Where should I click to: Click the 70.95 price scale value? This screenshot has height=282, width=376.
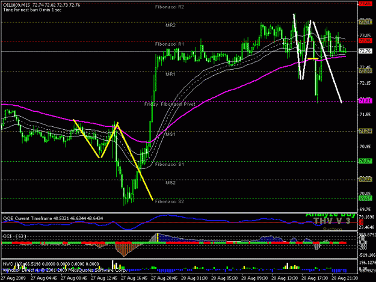tap(365, 146)
